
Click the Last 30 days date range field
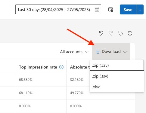click(x=58, y=9)
